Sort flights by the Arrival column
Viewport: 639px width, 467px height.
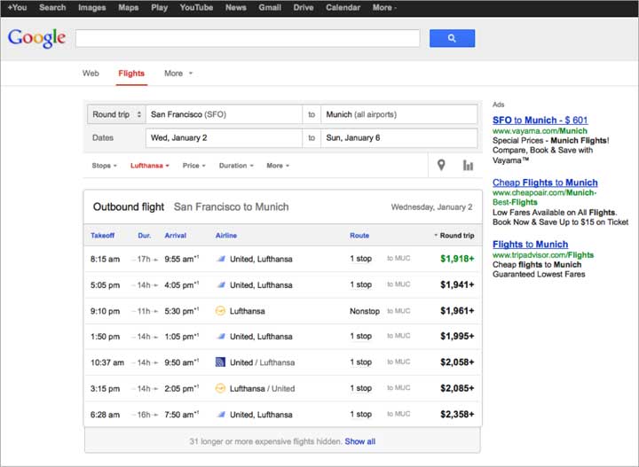click(x=175, y=236)
